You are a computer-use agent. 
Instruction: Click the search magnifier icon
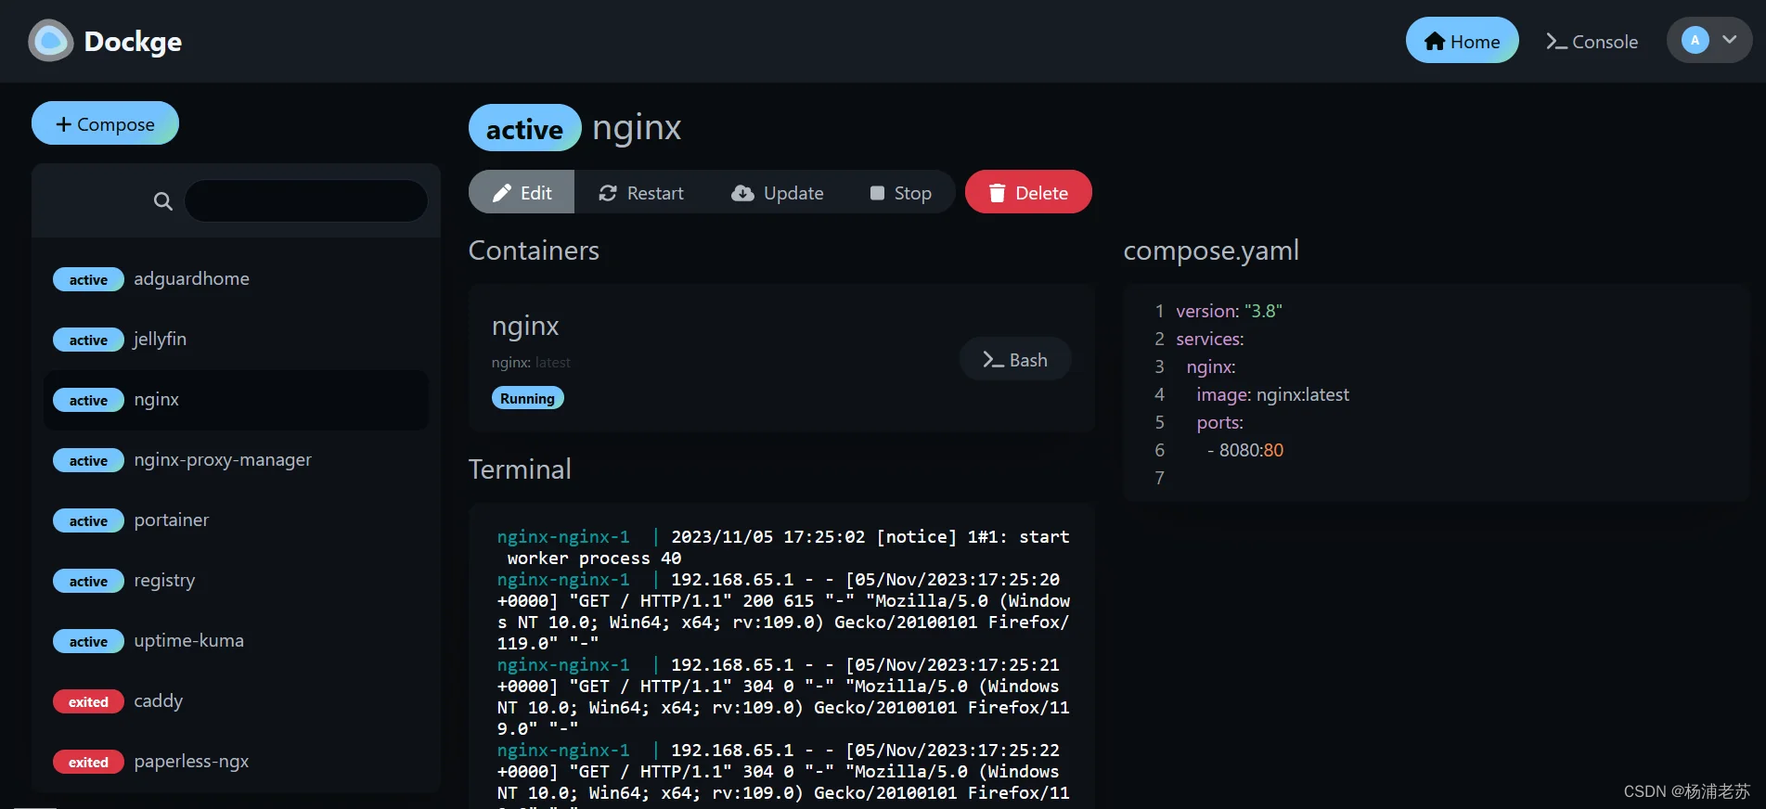(162, 200)
